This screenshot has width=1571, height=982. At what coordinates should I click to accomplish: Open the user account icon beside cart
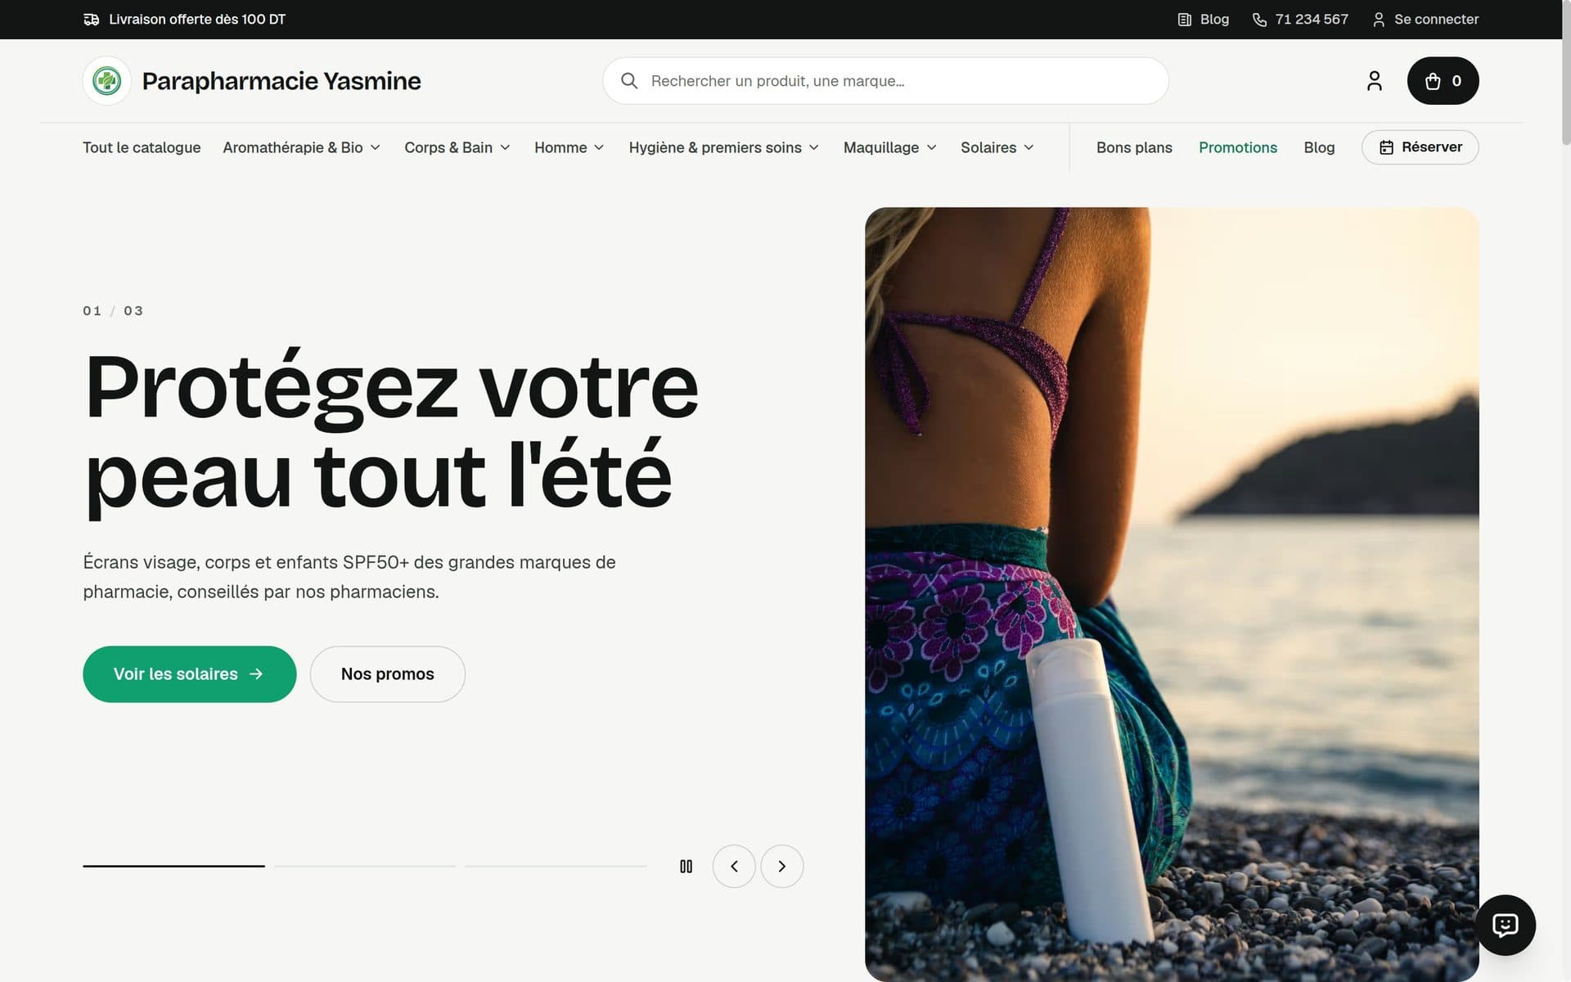coord(1375,81)
